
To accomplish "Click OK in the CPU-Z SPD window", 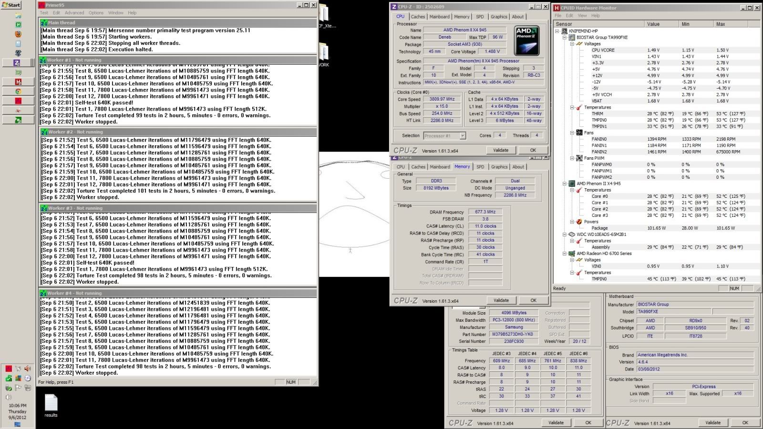I will click(588, 423).
